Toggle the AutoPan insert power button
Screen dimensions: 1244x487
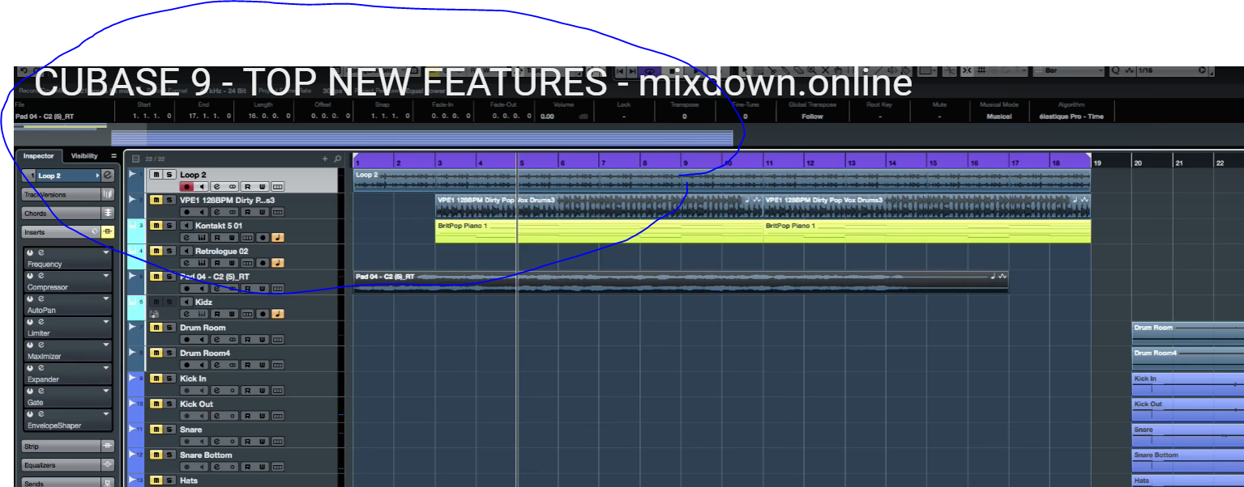[30, 299]
